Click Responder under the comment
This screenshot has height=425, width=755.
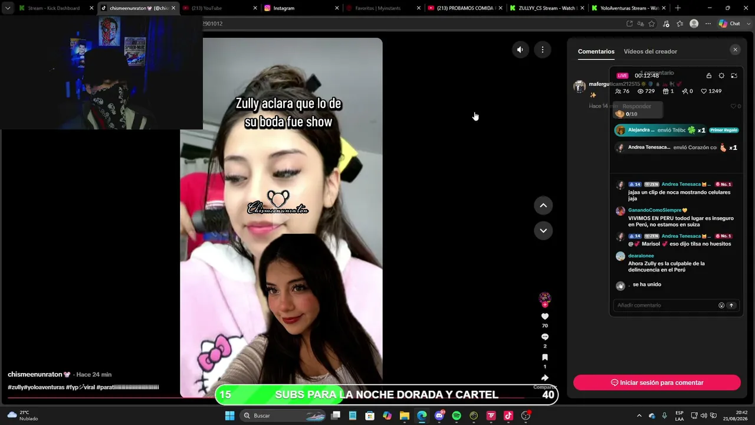coord(636,106)
